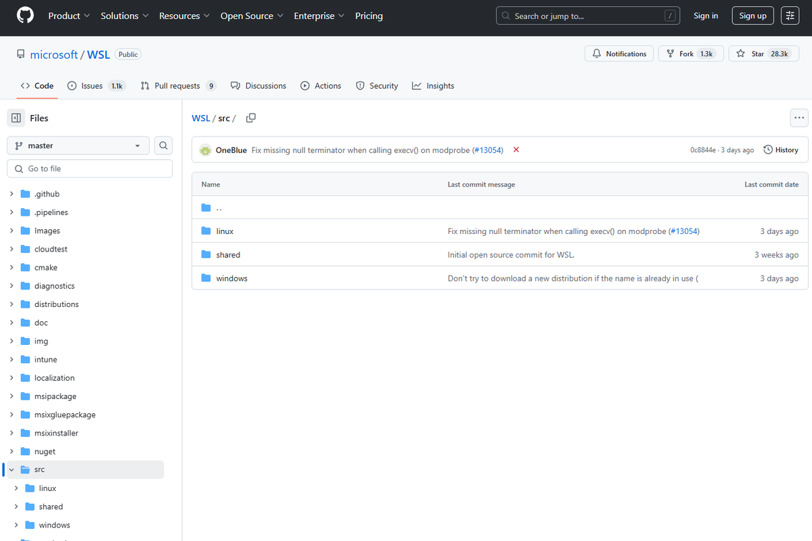Click the GitHub logo in the header
Screen dimensions: 812x541
(25, 16)
